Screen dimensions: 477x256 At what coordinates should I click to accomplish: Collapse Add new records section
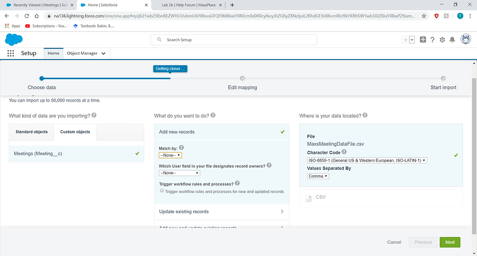pyautogui.click(x=222, y=132)
